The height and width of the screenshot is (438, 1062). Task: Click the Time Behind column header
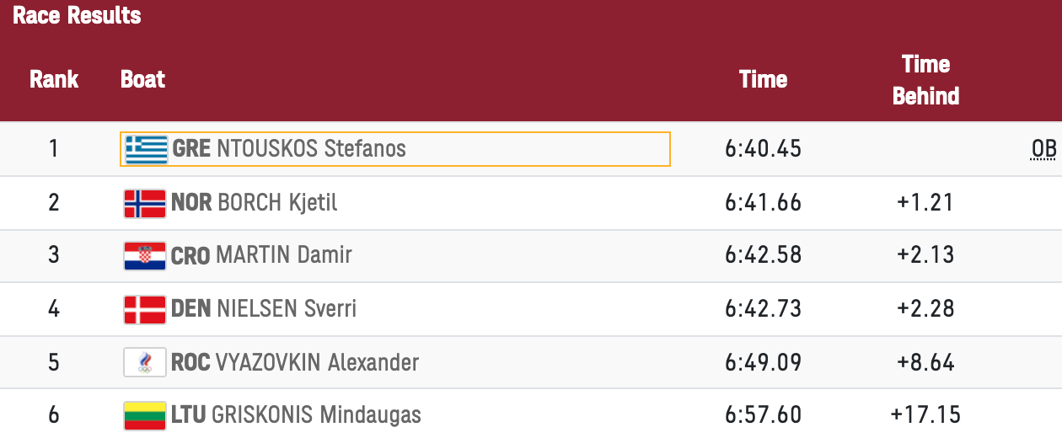925,80
